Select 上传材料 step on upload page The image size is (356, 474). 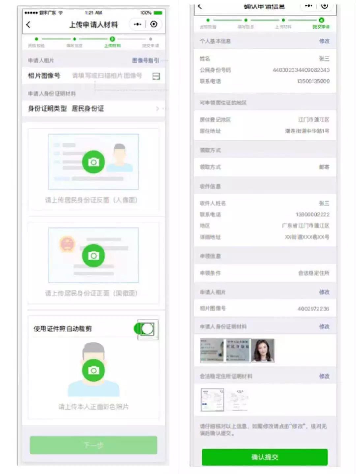click(x=112, y=43)
